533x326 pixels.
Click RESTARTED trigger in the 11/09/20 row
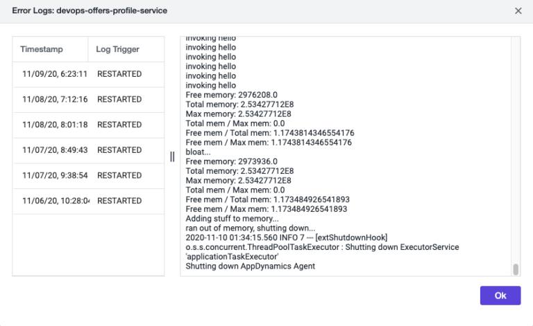pyautogui.click(x=119, y=74)
